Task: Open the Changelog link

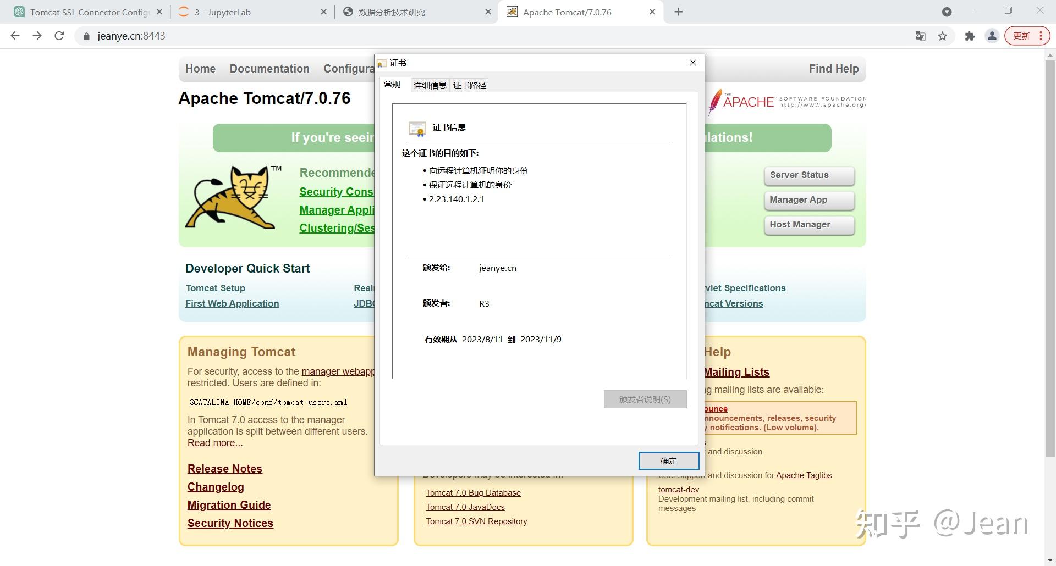Action: click(216, 487)
